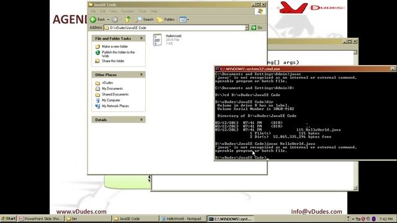Click the clock showing 7:42 PM
This screenshot has width=397, height=223.
tap(386, 219)
